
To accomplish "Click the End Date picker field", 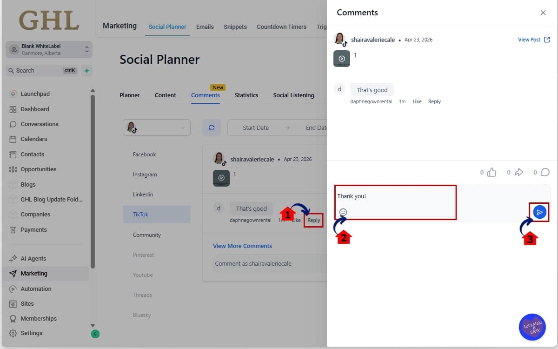I will pos(316,128).
